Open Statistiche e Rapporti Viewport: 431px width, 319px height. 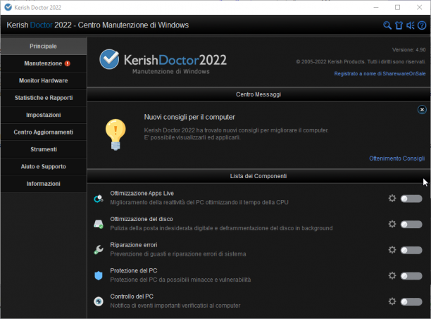[x=44, y=98]
